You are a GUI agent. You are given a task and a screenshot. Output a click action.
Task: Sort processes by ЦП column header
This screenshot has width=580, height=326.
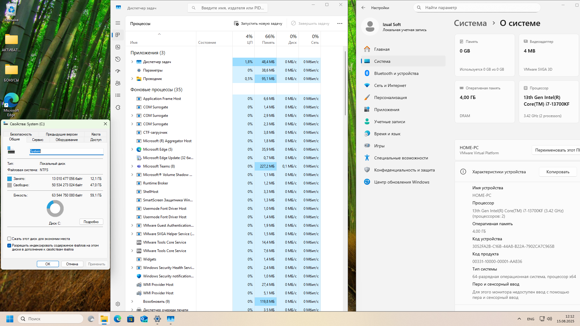243,39
